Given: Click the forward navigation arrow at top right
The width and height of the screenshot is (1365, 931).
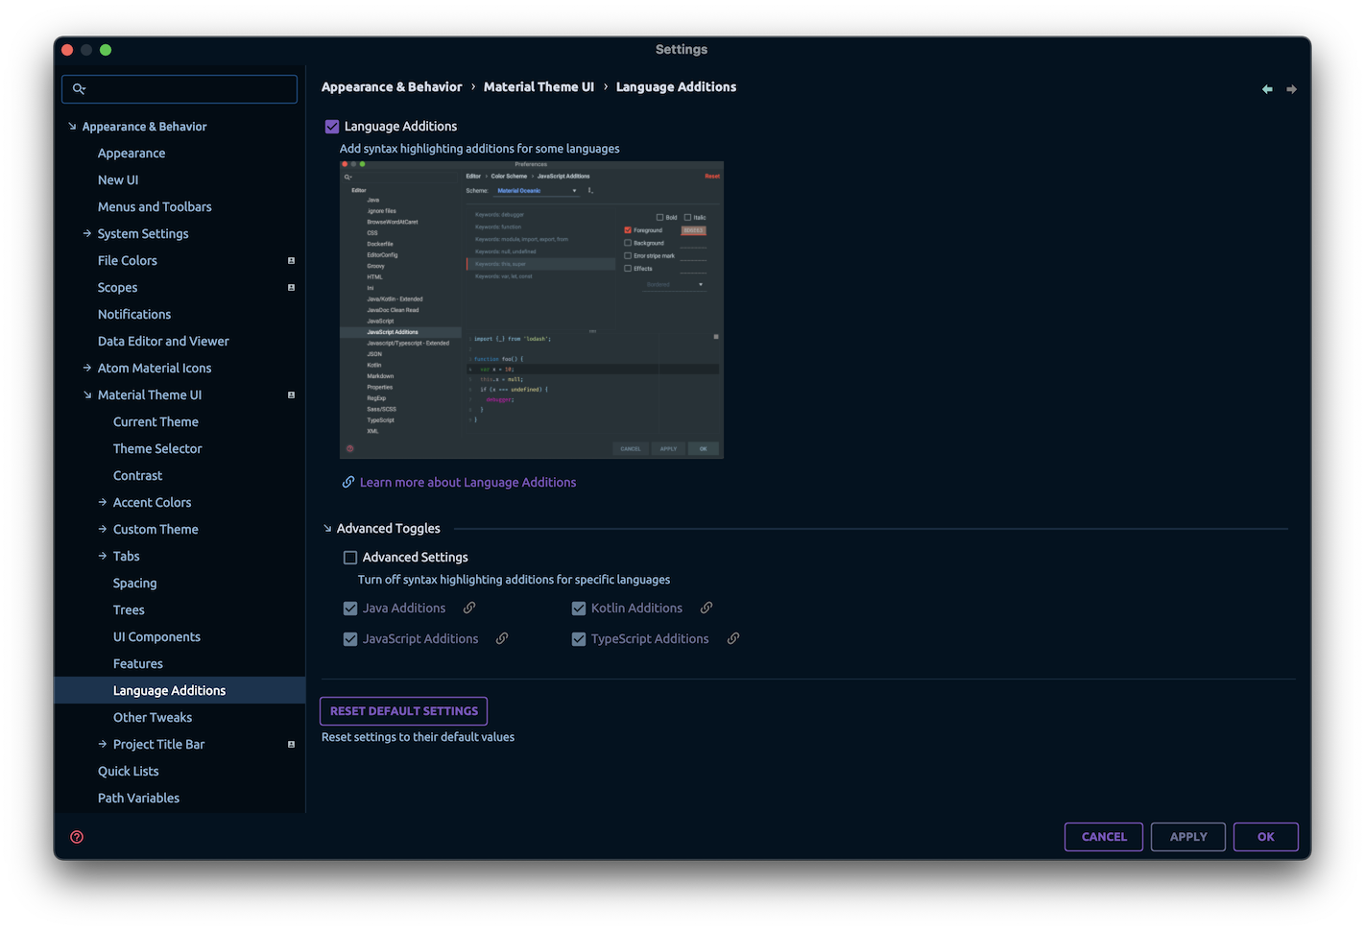Looking at the screenshot, I should (x=1291, y=88).
